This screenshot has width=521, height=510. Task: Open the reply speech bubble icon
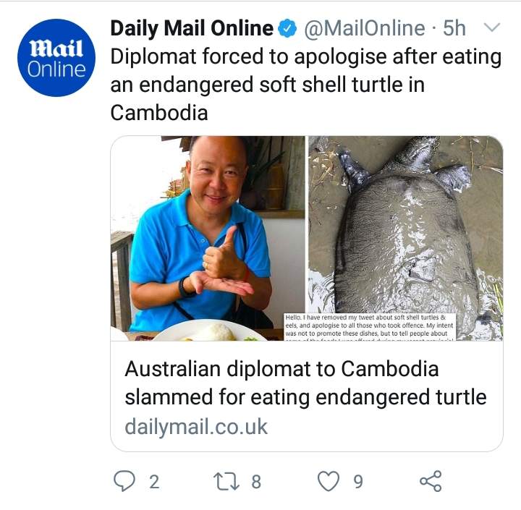click(x=124, y=481)
